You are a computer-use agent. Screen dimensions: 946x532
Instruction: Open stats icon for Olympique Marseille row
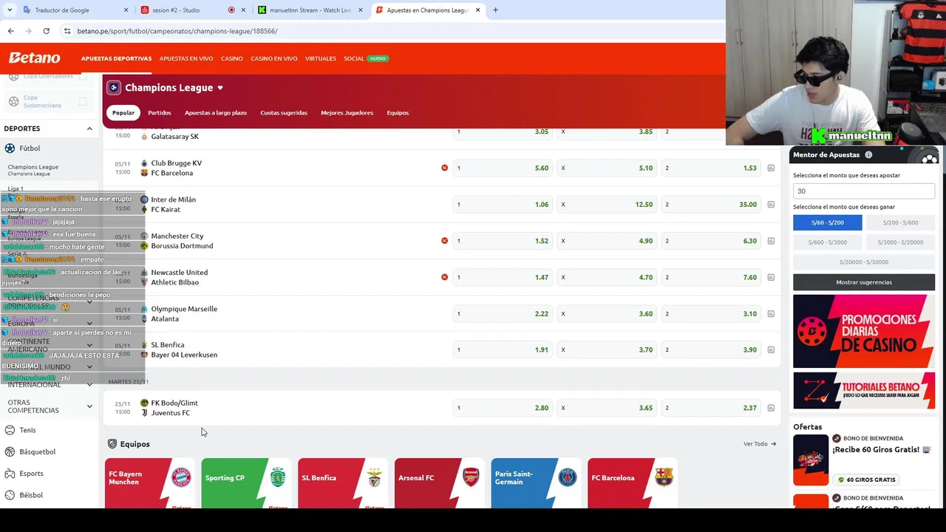click(x=771, y=314)
